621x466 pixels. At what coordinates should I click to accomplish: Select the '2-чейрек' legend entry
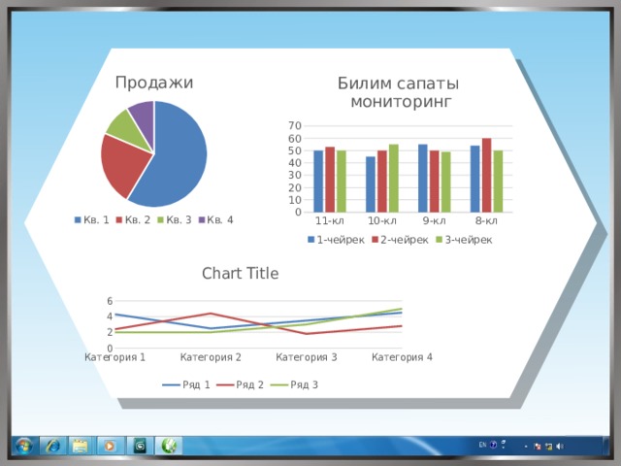click(x=400, y=240)
